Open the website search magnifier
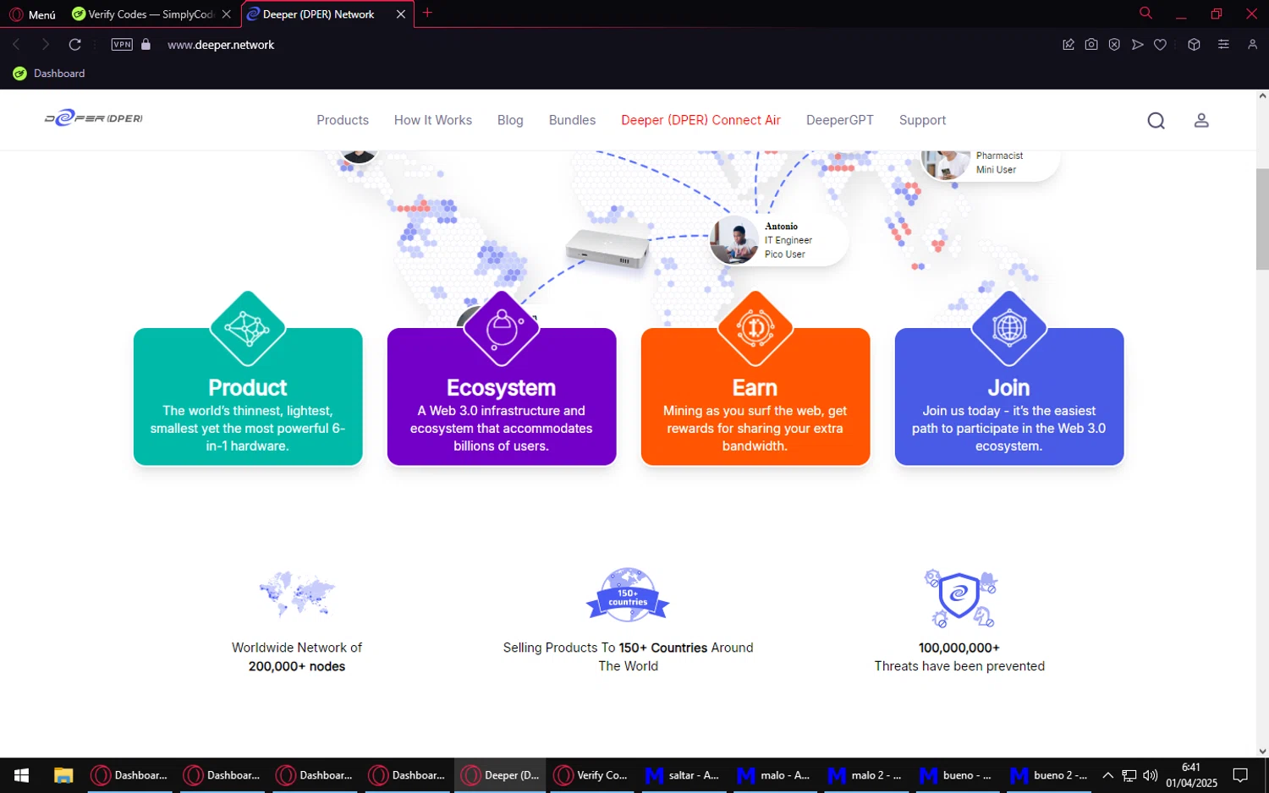This screenshot has width=1269, height=793. pos(1156,121)
